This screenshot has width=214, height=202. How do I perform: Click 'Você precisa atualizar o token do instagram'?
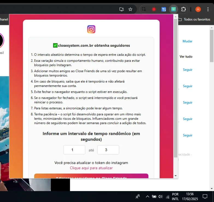tap(91, 163)
